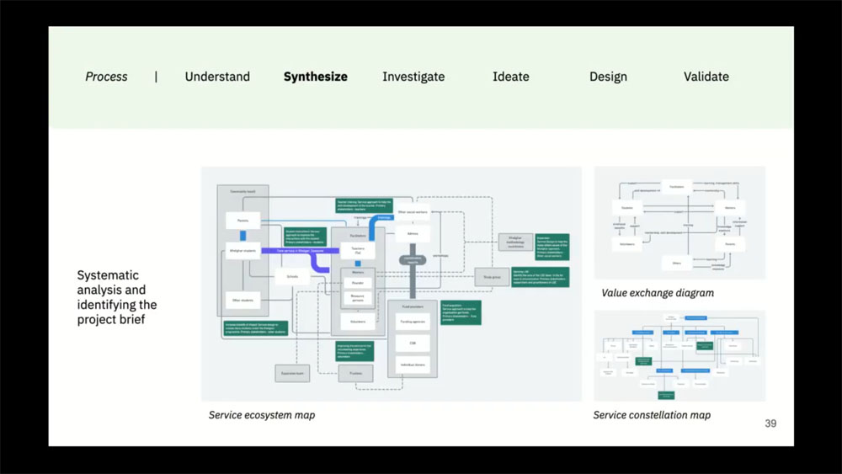The height and width of the screenshot is (474, 842).
Task: Jump to the Validate step
Action: 706,77
